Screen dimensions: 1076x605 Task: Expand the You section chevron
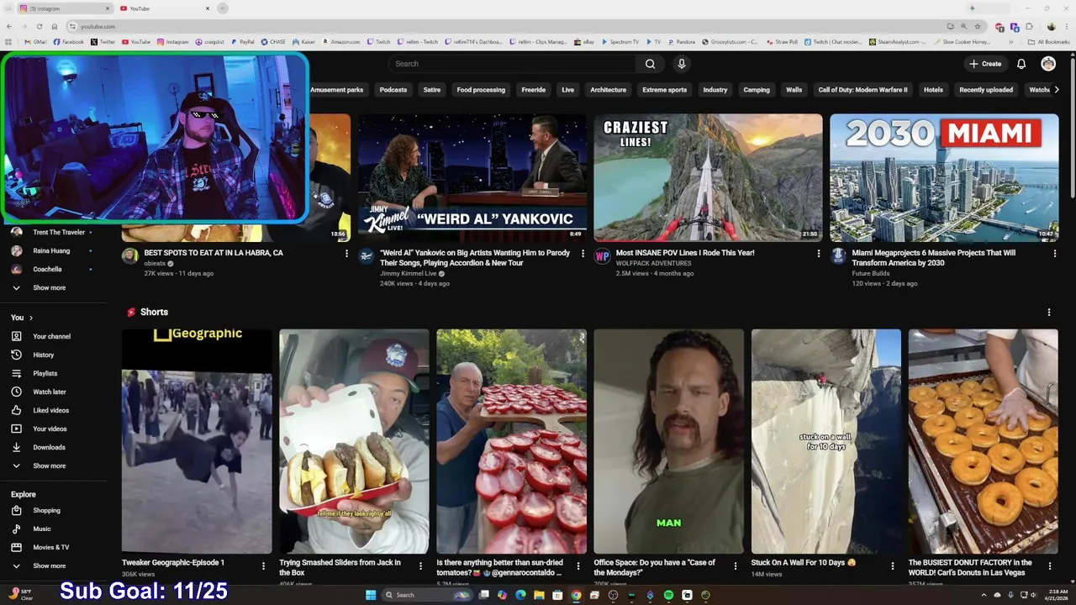(31, 318)
